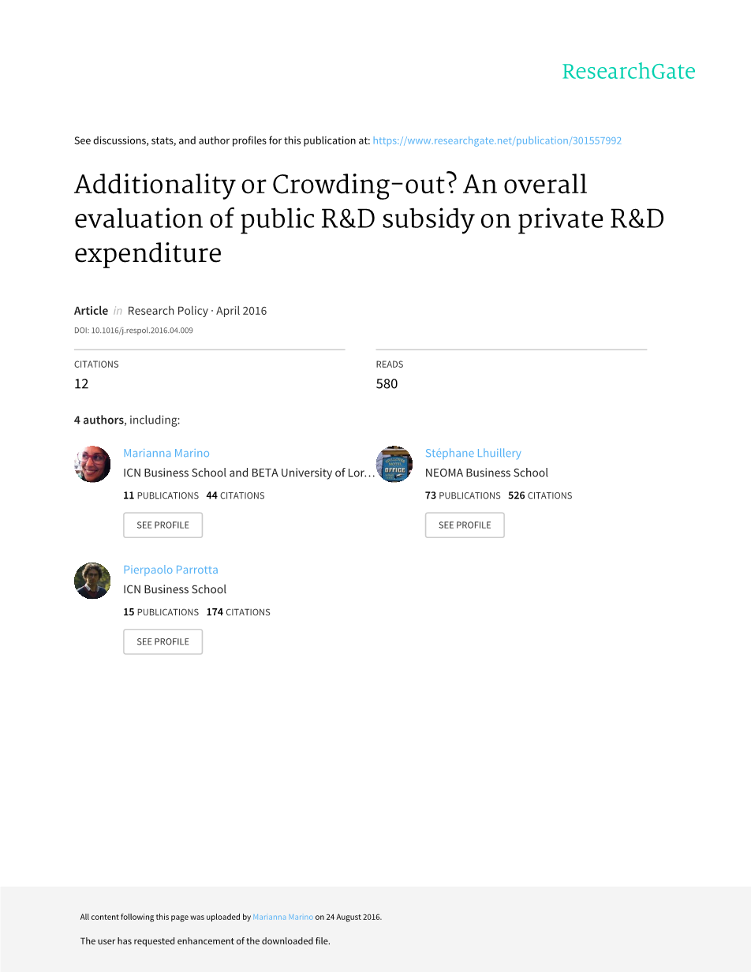
Task: Open the researchgate.net publication URL link
Action: (497, 140)
